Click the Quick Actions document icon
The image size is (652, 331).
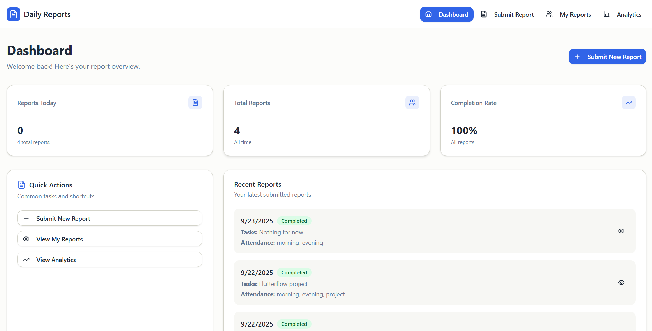point(21,185)
